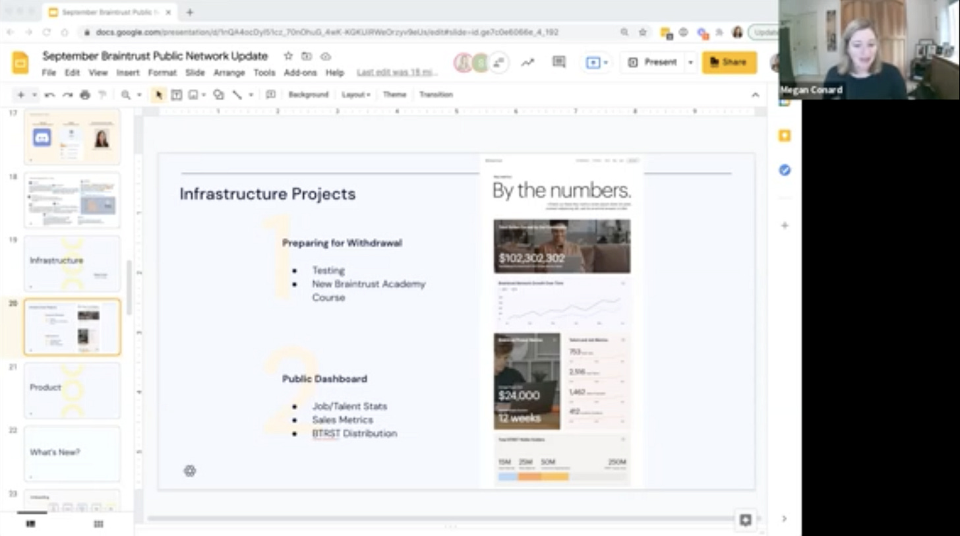Add a comment from the toolbar
The width and height of the screenshot is (960, 536).
270,95
